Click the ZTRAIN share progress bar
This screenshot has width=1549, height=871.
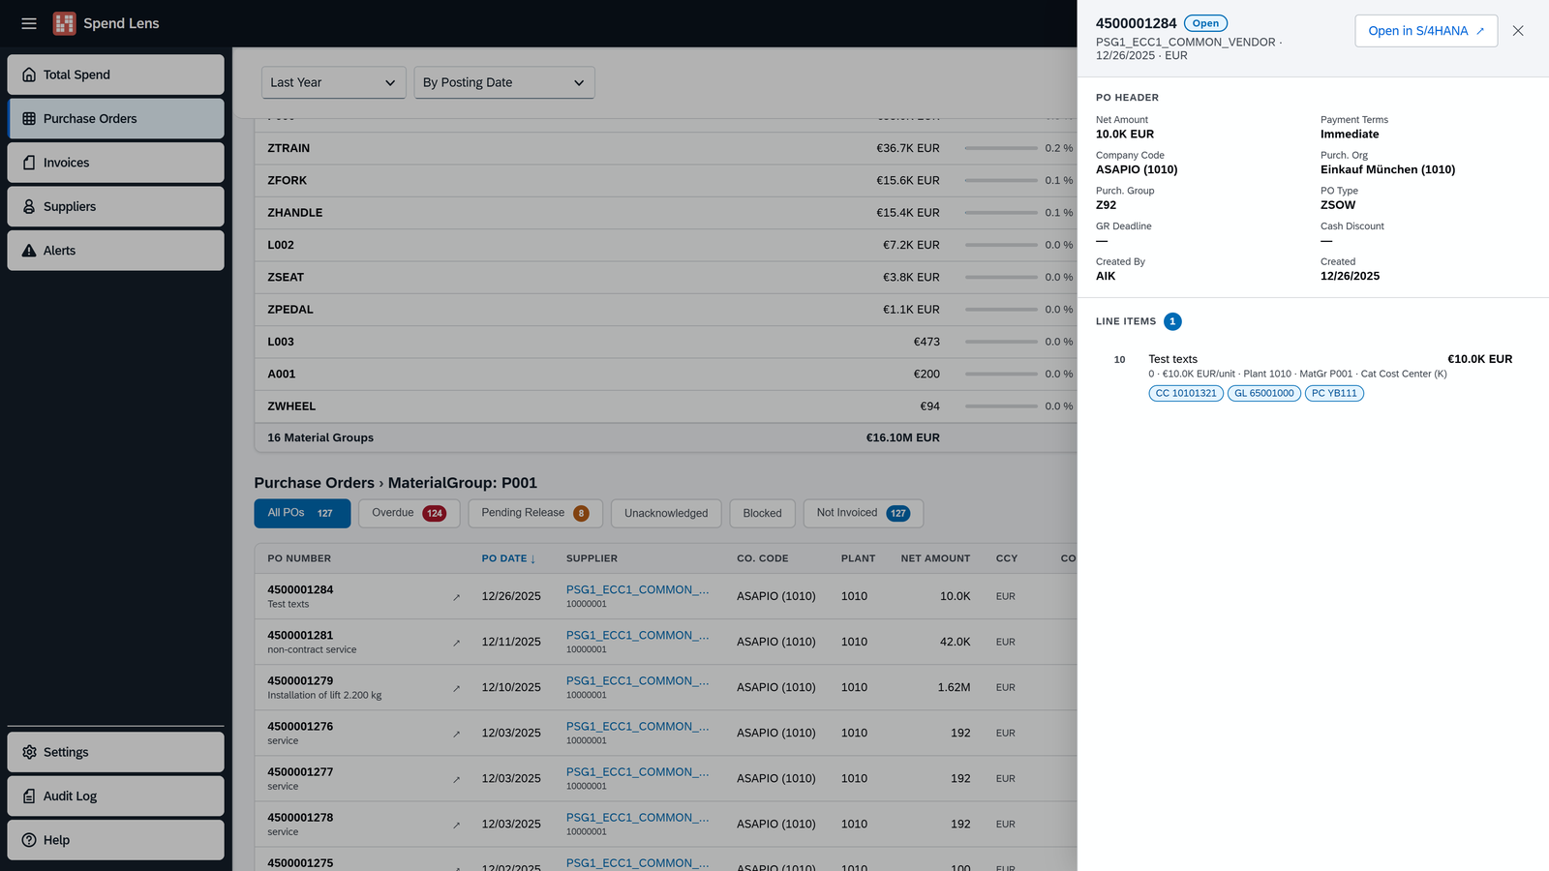pos(1001,148)
